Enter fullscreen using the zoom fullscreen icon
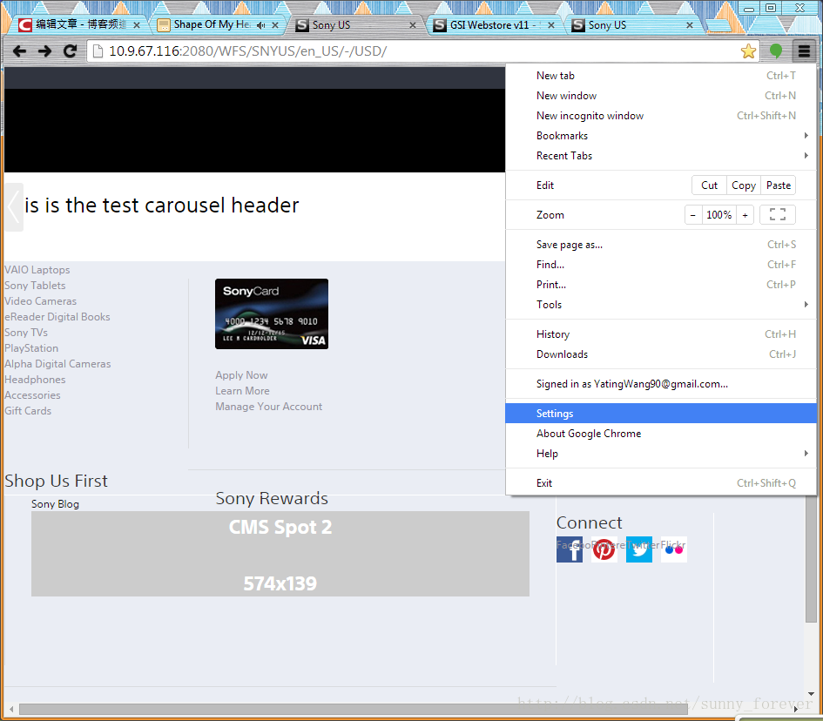This screenshot has height=721, width=823. point(778,214)
